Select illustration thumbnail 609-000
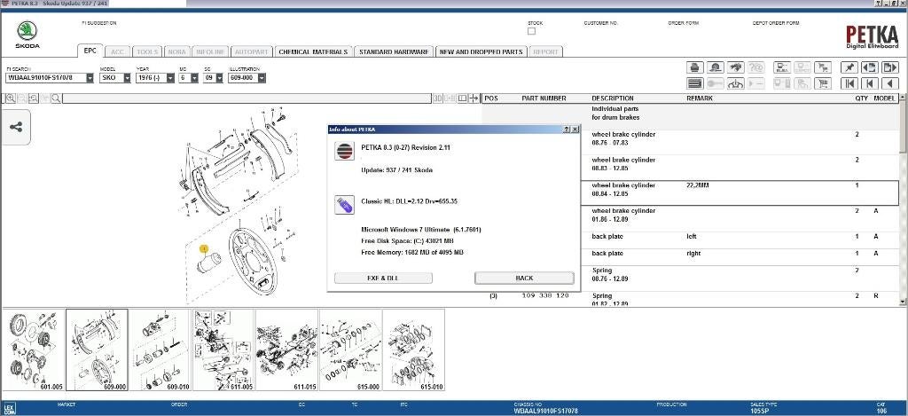Screen dimensions: 908x416 97,350
